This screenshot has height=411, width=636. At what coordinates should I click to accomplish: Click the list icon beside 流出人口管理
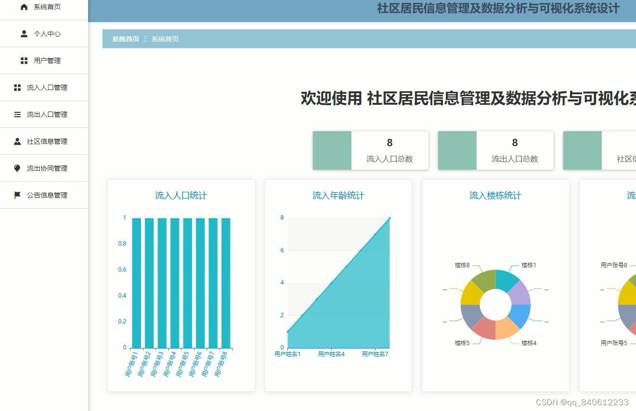17,114
